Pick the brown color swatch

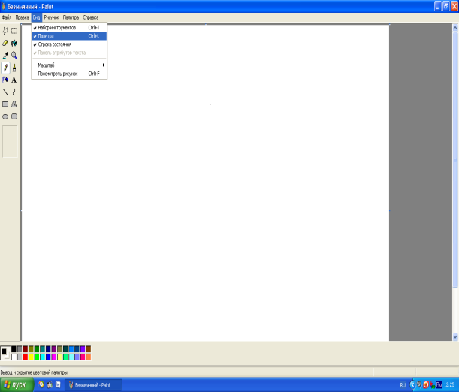click(x=88, y=348)
